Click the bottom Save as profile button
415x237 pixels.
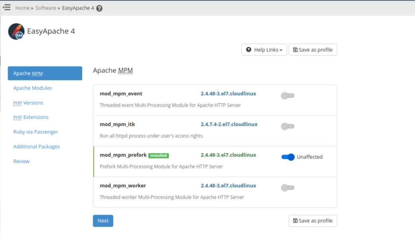(x=313, y=221)
